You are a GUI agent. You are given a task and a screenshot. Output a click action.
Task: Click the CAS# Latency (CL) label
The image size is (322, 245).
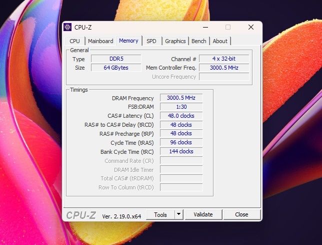click(130, 116)
